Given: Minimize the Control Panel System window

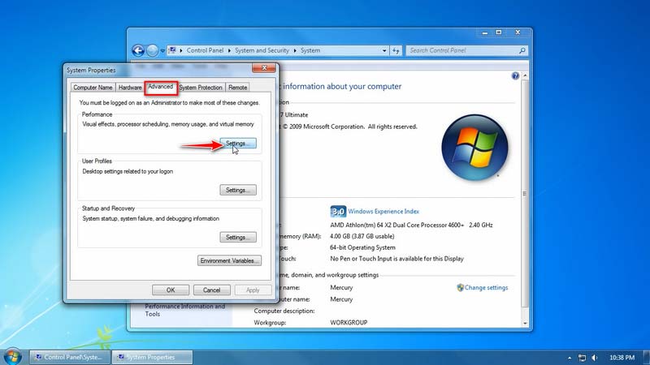Looking at the screenshot, I should click(484, 32).
